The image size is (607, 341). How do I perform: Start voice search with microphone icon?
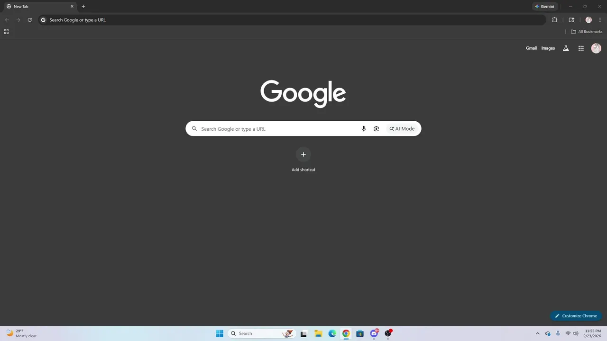pyautogui.click(x=364, y=129)
